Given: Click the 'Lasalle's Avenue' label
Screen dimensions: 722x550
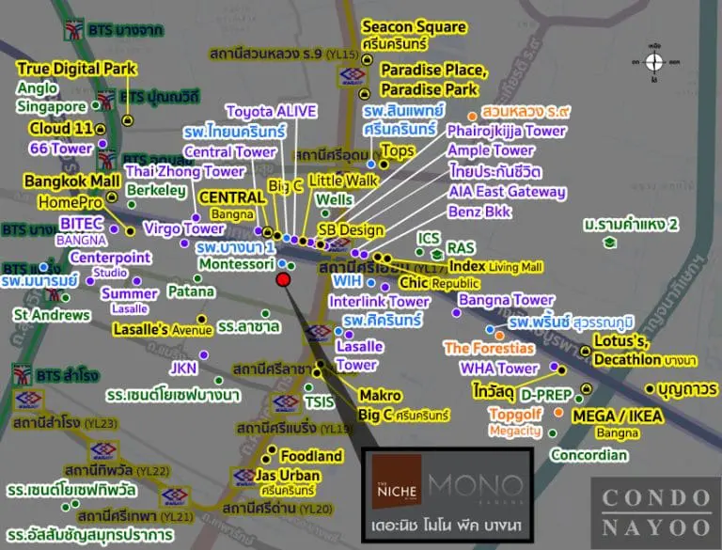Looking at the screenshot, I should [x=163, y=329].
